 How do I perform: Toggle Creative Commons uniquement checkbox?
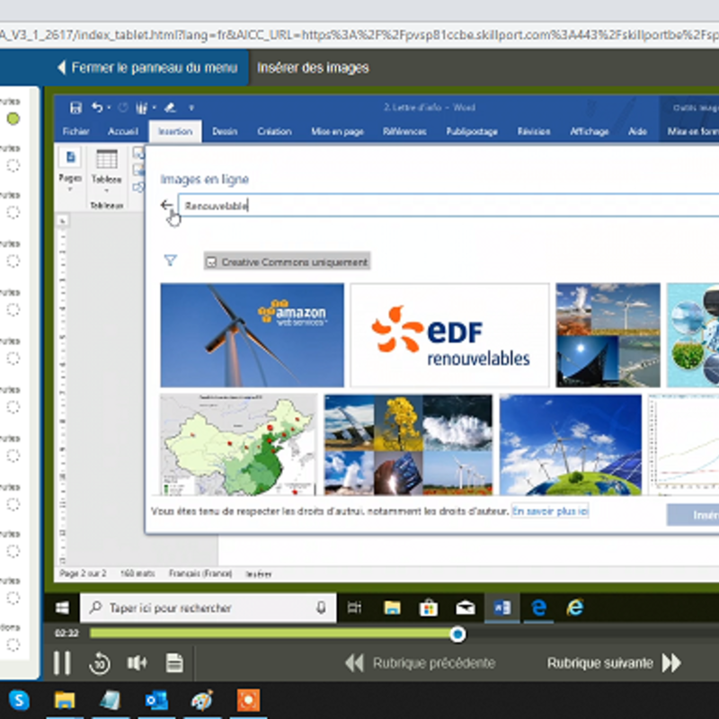211,262
